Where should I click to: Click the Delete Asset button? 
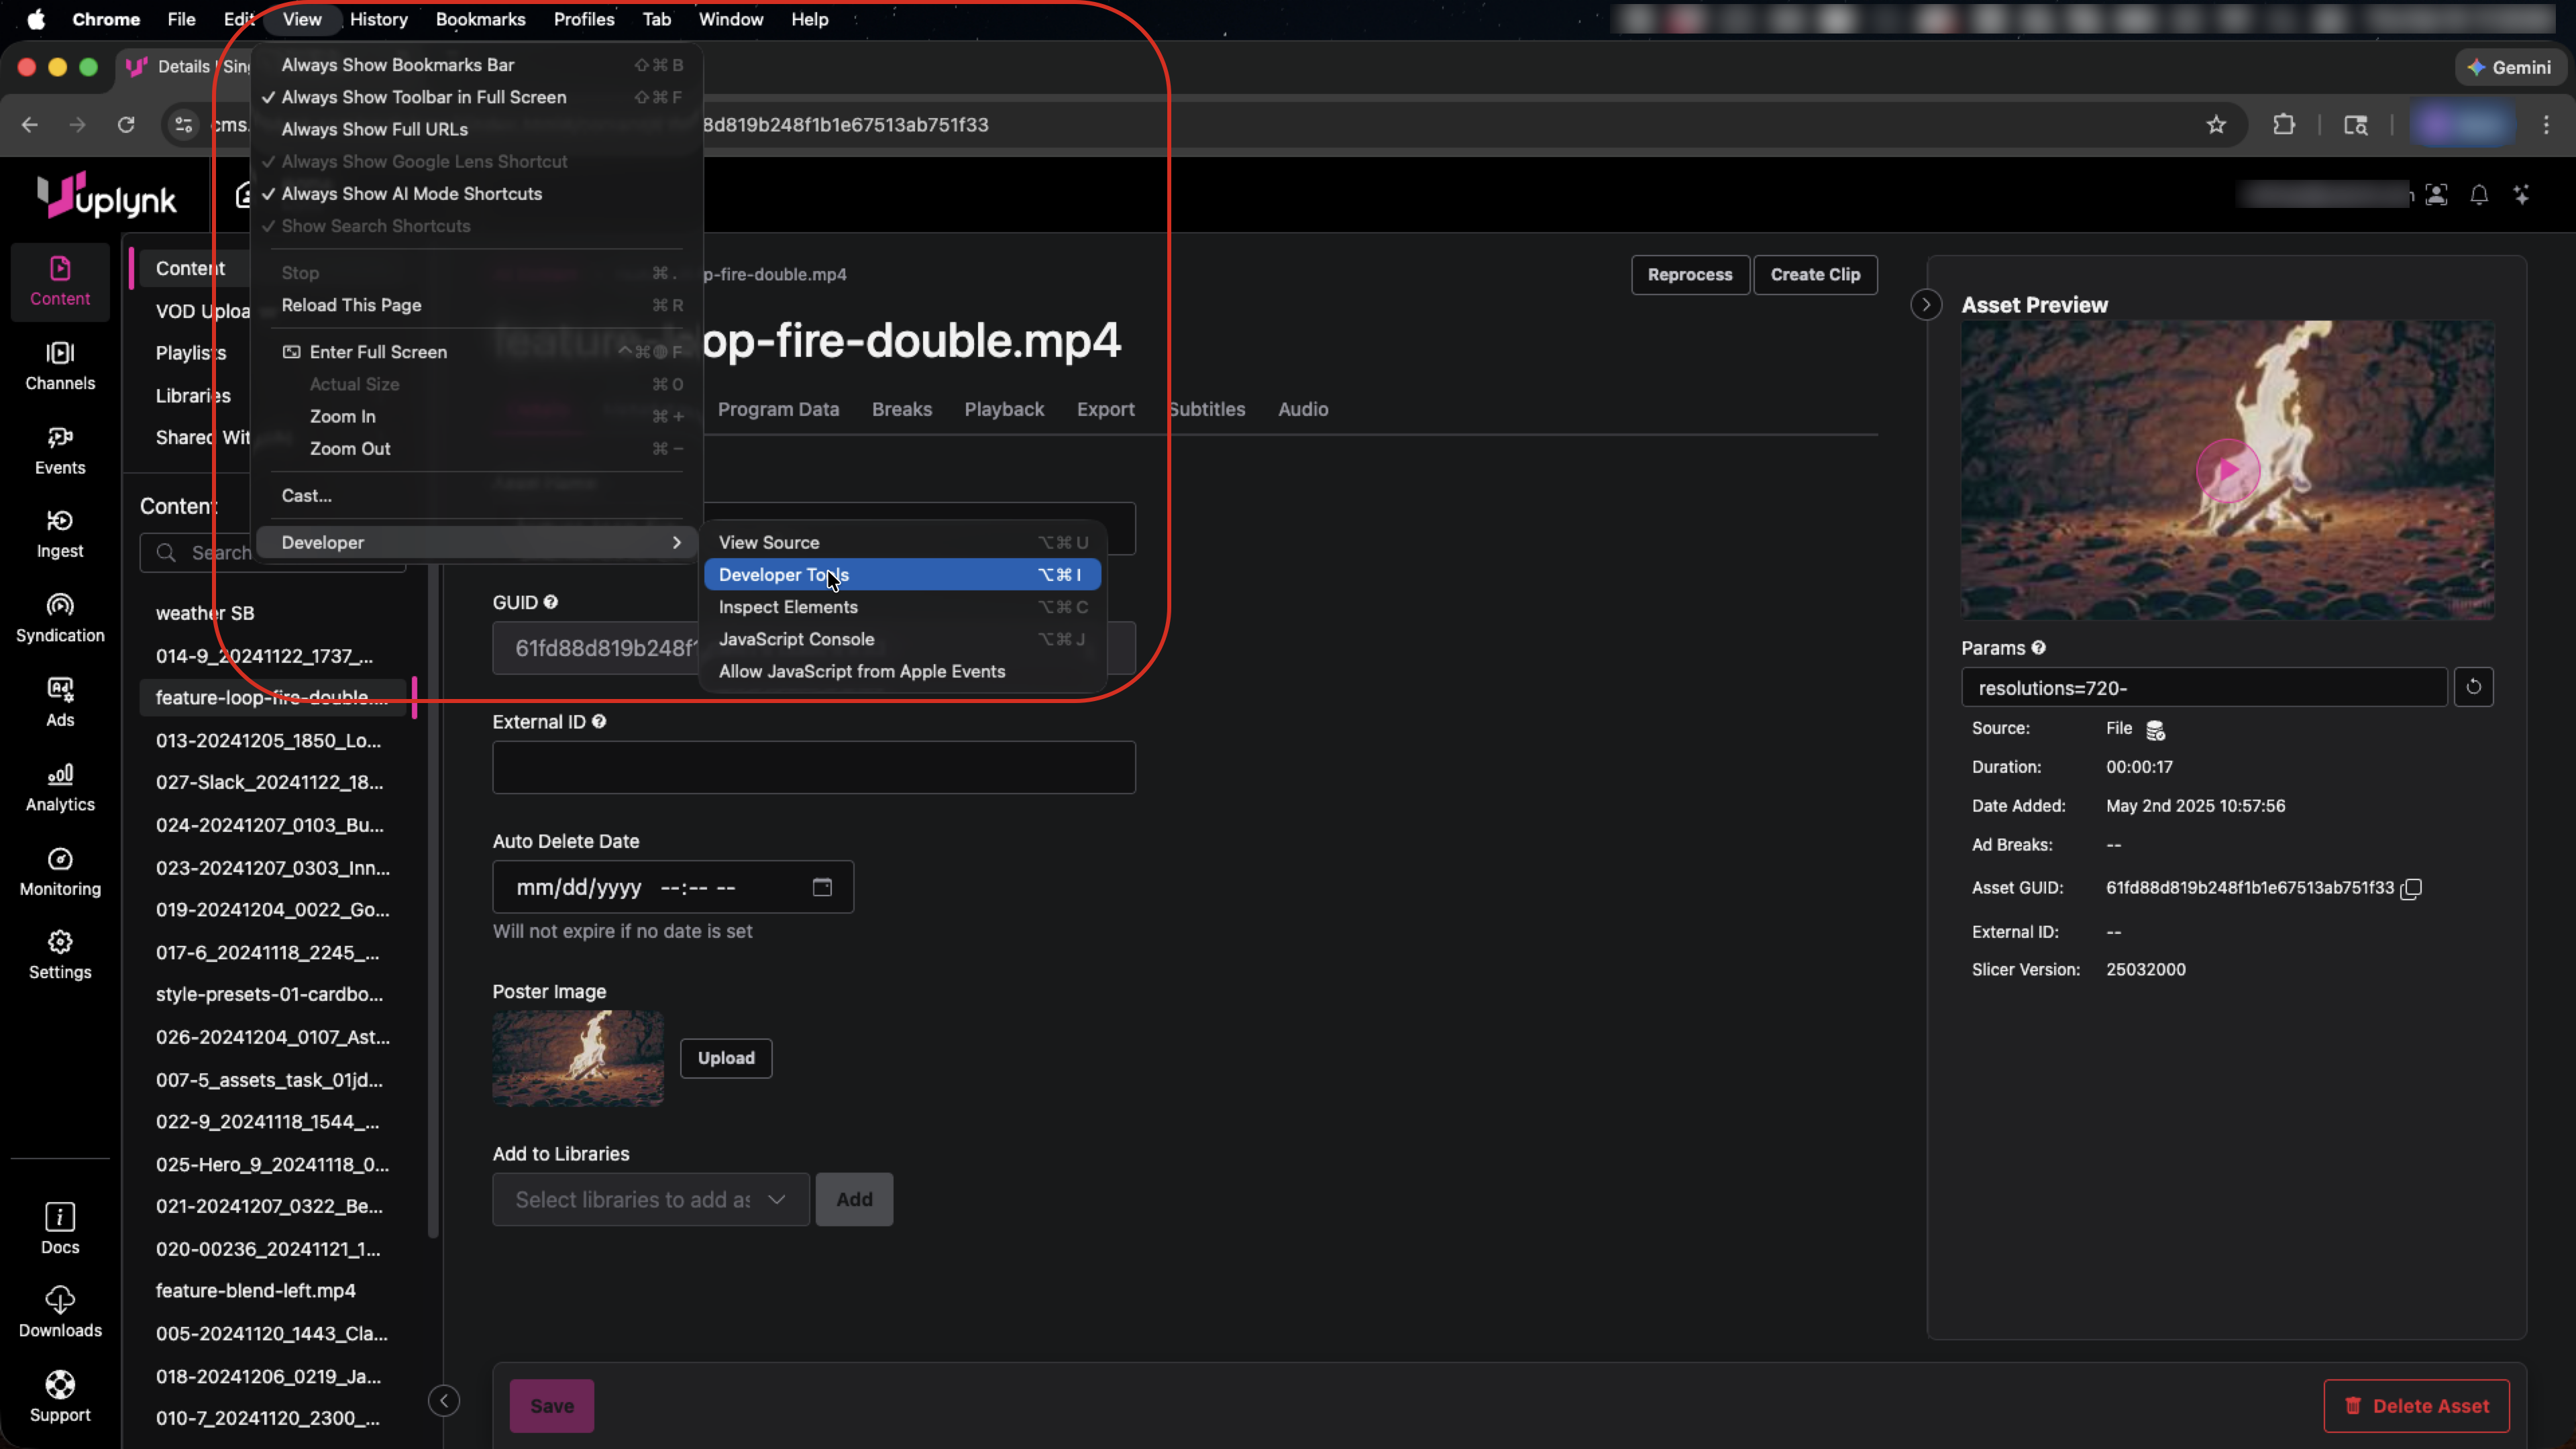pos(2416,1405)
